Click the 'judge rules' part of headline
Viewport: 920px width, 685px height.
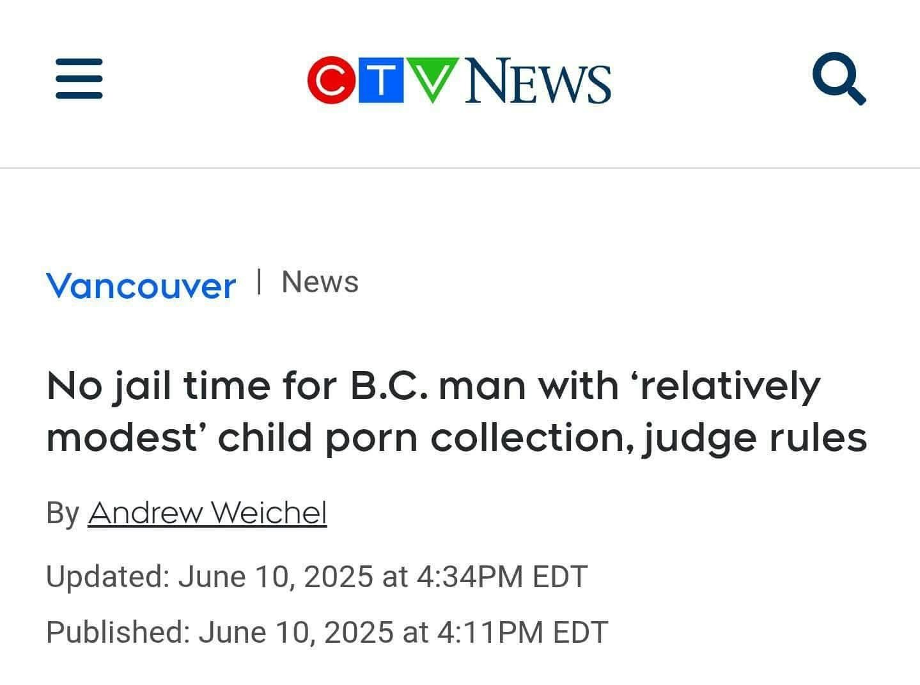[755, 439]
